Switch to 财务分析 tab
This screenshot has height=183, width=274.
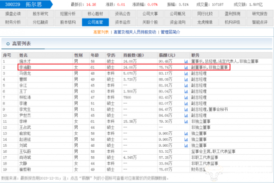pos(13,22)
